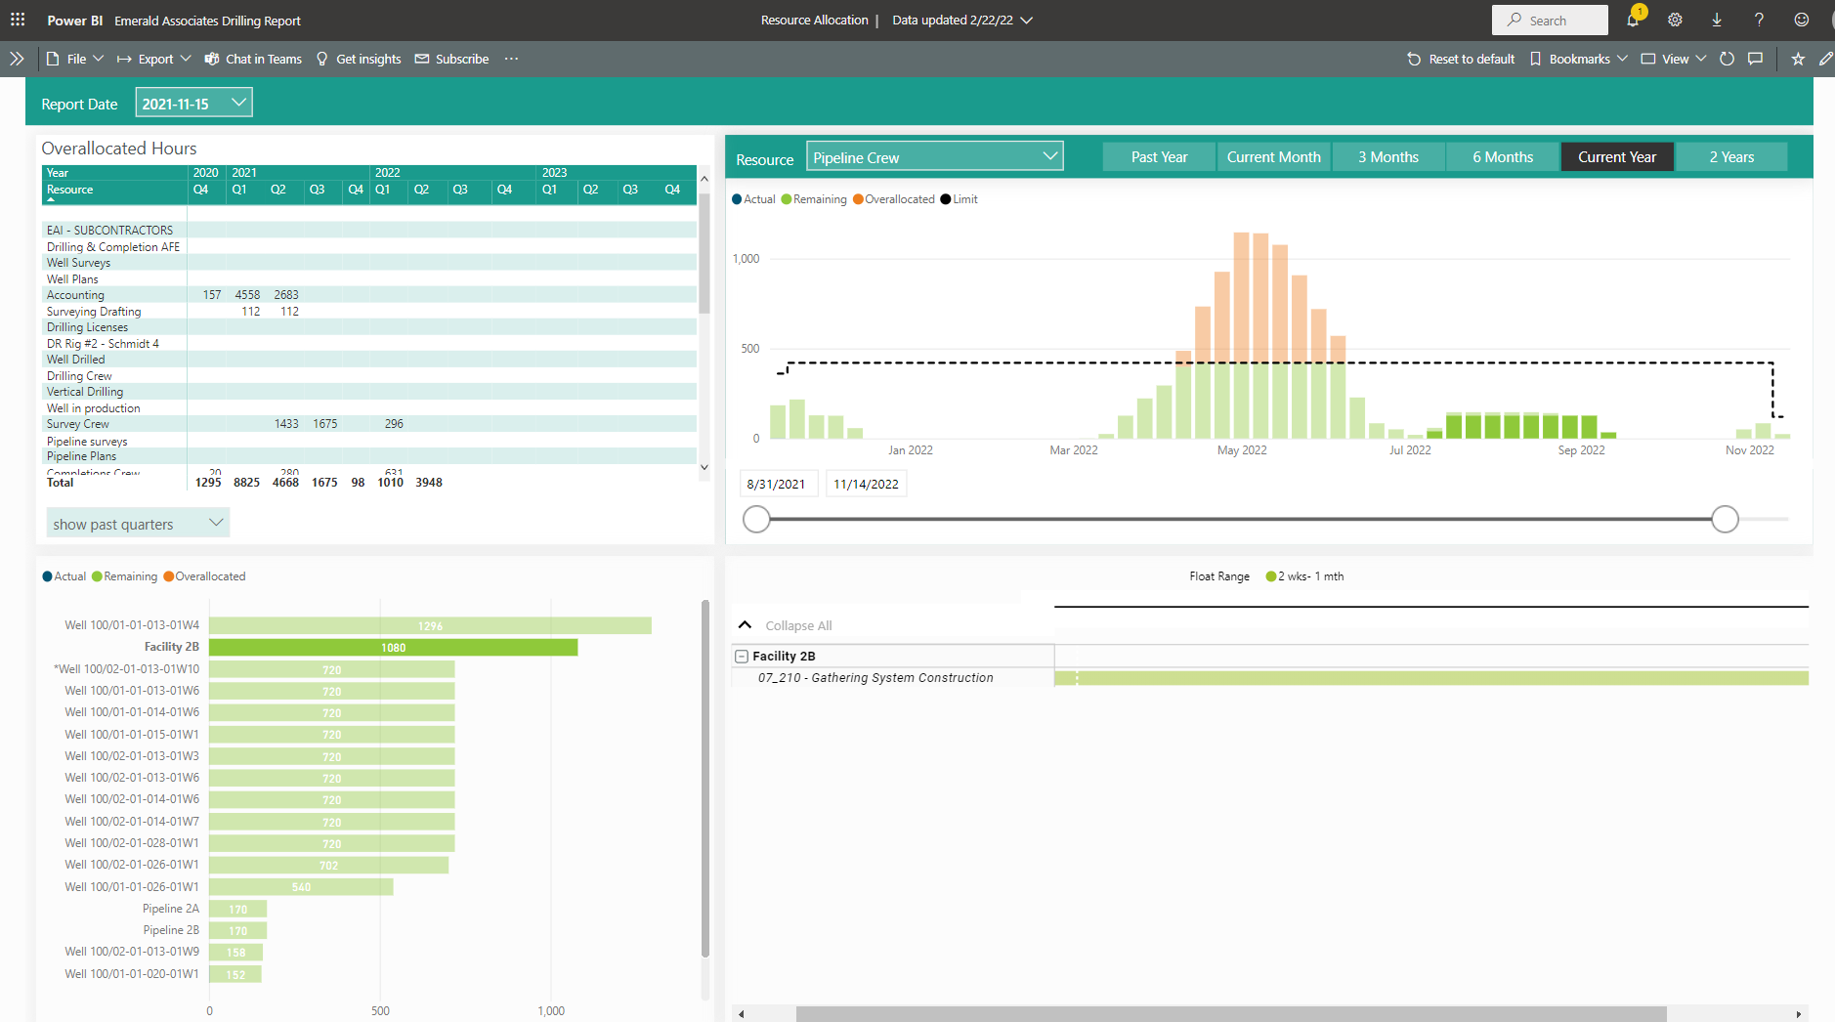Open the notifications bell

tap(1632, 21)
